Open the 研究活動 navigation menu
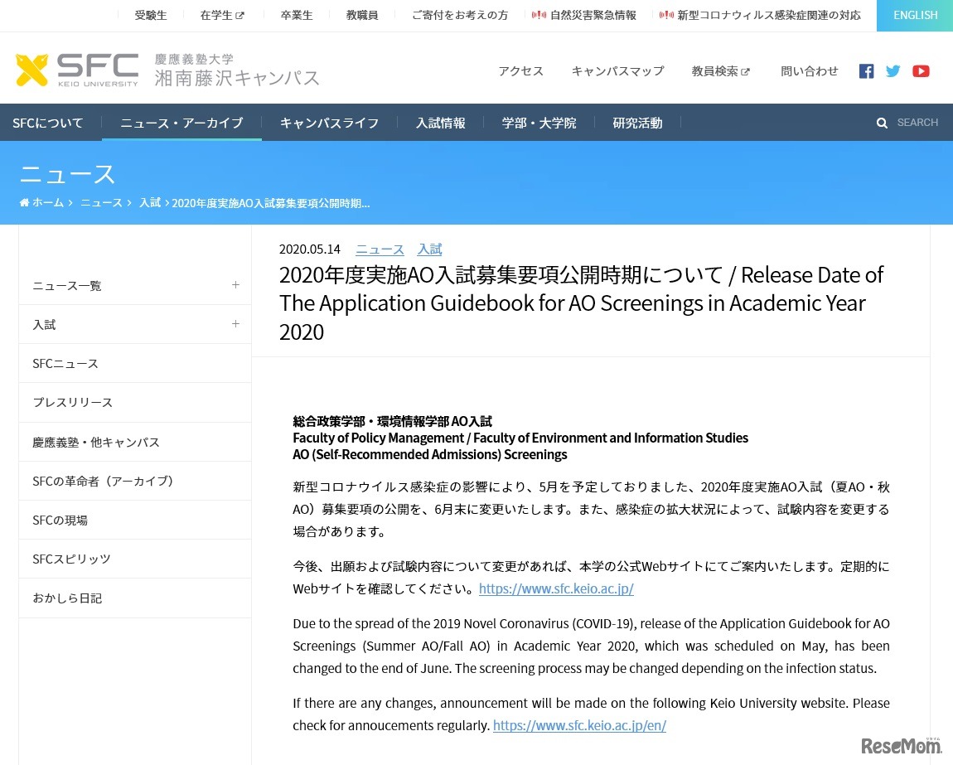The height and width of the screenshot is (765, 953). [x=637, y=123]
